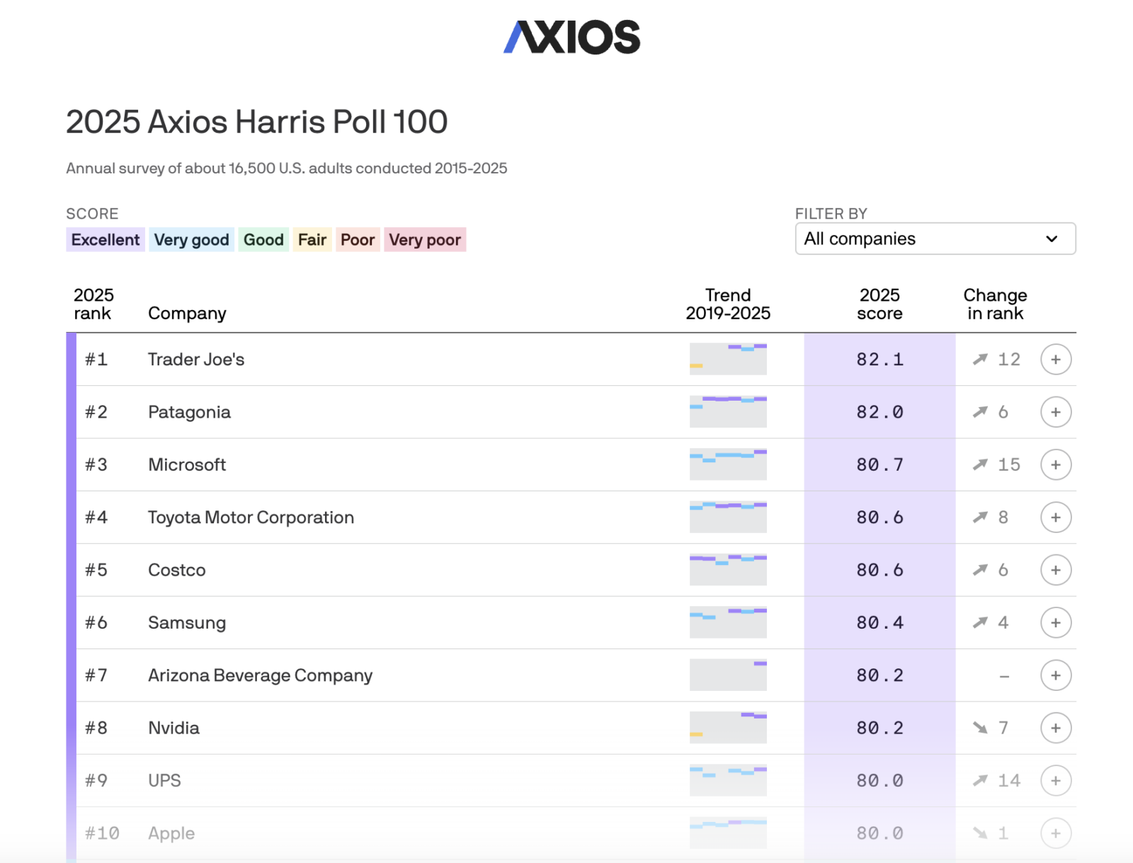Select the Excellent score legend chip
Viewport: 1133px width, 863px height.
tap(106, 240)
